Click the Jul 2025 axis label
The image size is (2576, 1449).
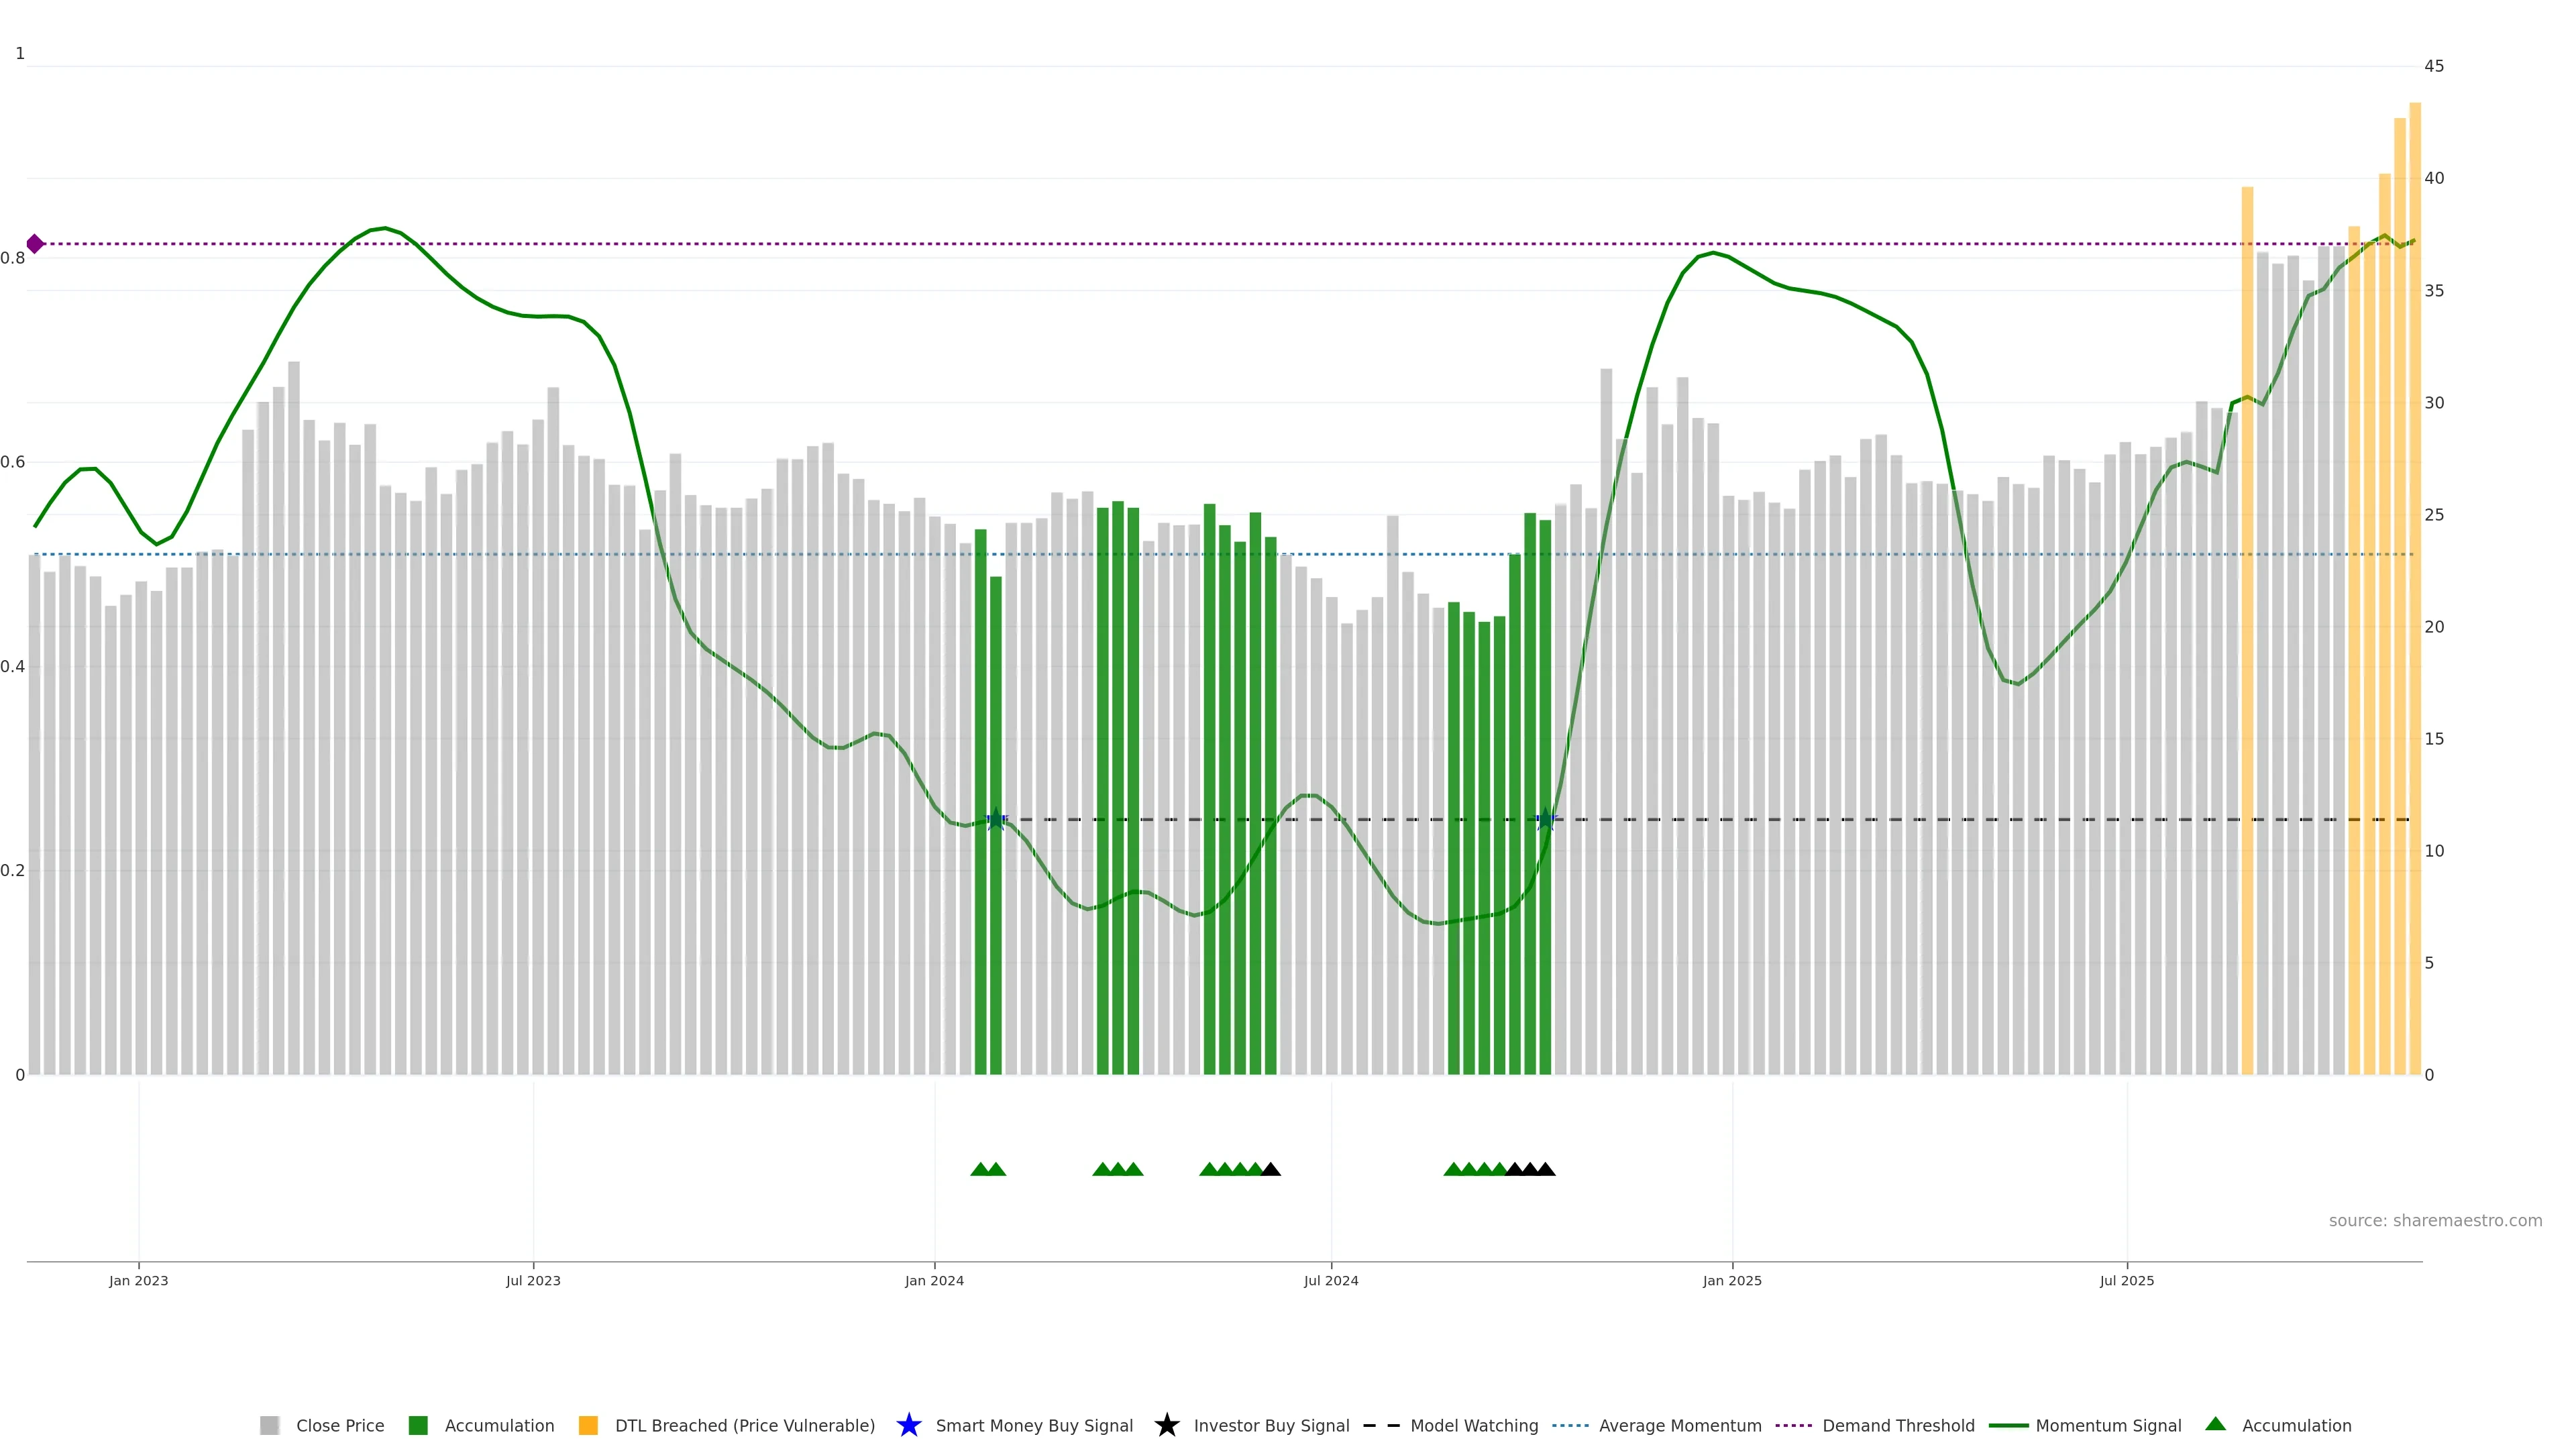point(2126,1281)
